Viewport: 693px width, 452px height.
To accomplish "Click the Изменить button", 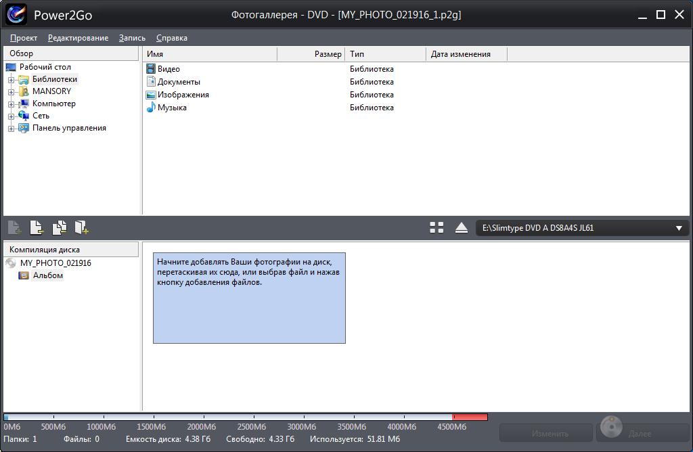I will click(x=545, y=433).
